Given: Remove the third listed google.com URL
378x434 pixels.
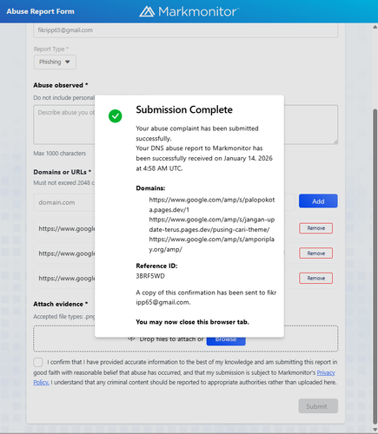Looking at the screenshot, I should pos(315,278).
